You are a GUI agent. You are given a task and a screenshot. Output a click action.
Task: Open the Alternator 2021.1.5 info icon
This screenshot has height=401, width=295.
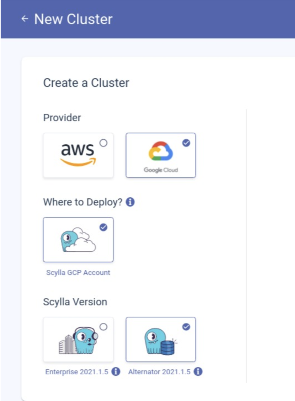click(x=198, y=372)
